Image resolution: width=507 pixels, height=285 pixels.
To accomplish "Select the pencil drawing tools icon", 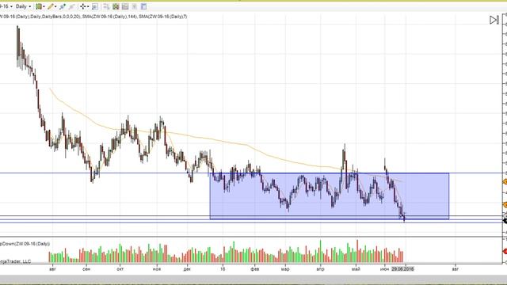I will [51, 6].
